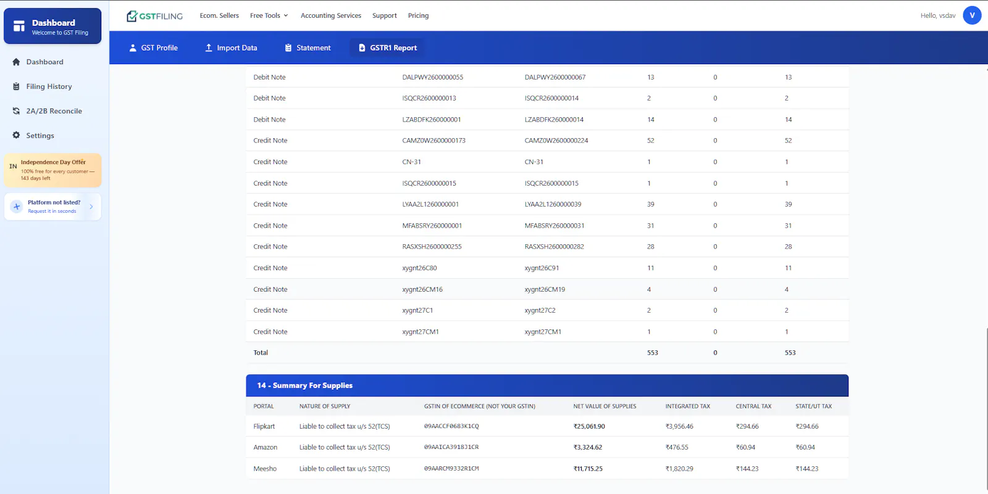Image resolution: width=988 pixels, height=494 pixels.
Task: Click integrated tax ₹476.55
Action: tap(677, 447)
